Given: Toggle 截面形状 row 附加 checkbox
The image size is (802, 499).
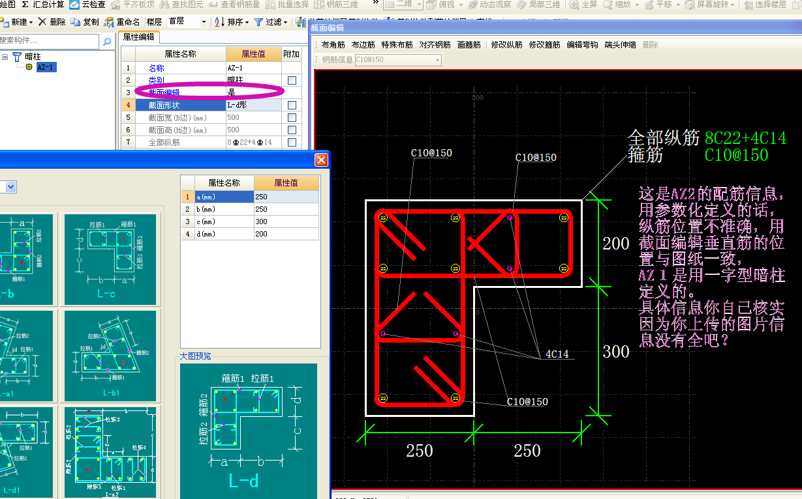Looking at the screenshot, I should coord(292,105).
